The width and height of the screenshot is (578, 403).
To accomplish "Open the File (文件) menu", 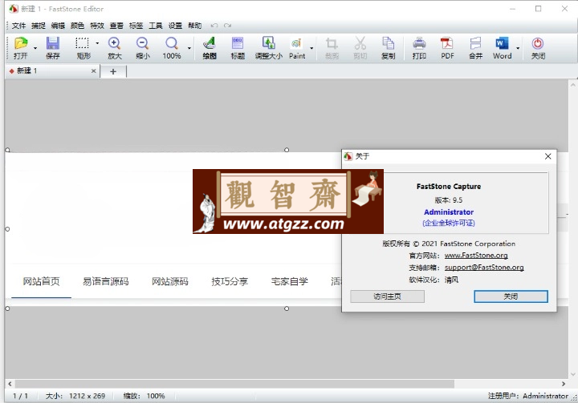I will tap(18, 26).
